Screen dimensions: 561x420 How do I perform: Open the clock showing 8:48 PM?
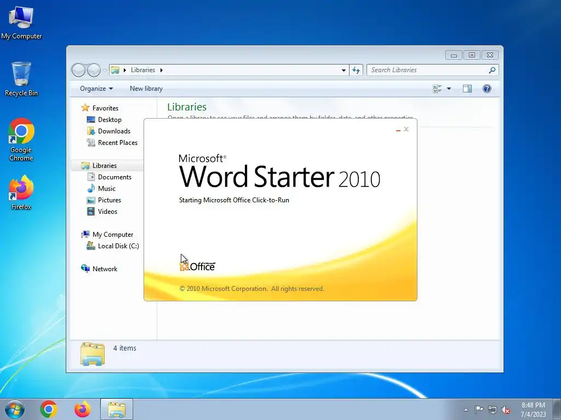pos(533,410)
